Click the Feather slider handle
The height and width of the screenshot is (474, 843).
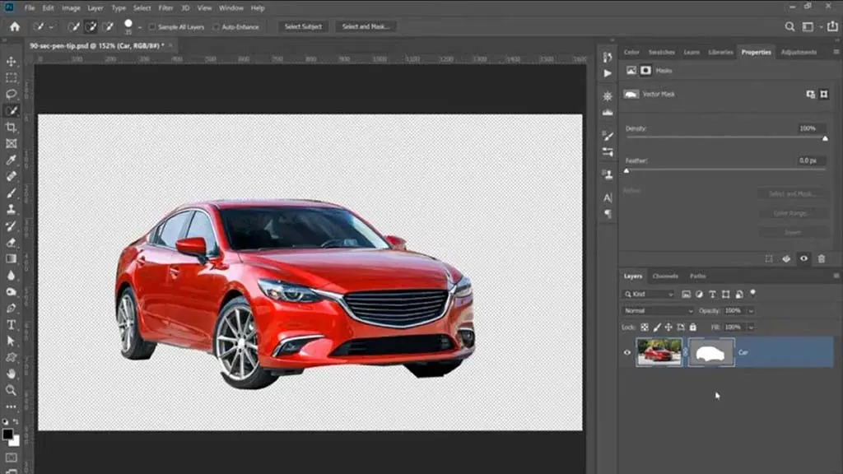(x=626, y=171)
